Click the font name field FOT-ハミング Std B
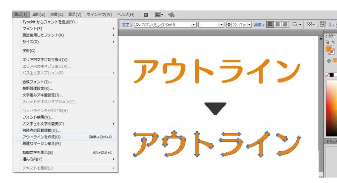This screenshot has width=337, height=183. click(x=166, y=25)
